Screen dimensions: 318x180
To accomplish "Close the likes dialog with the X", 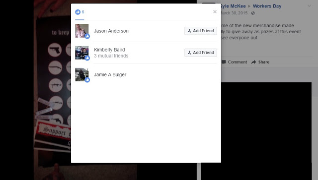I will tap(215, 12).
